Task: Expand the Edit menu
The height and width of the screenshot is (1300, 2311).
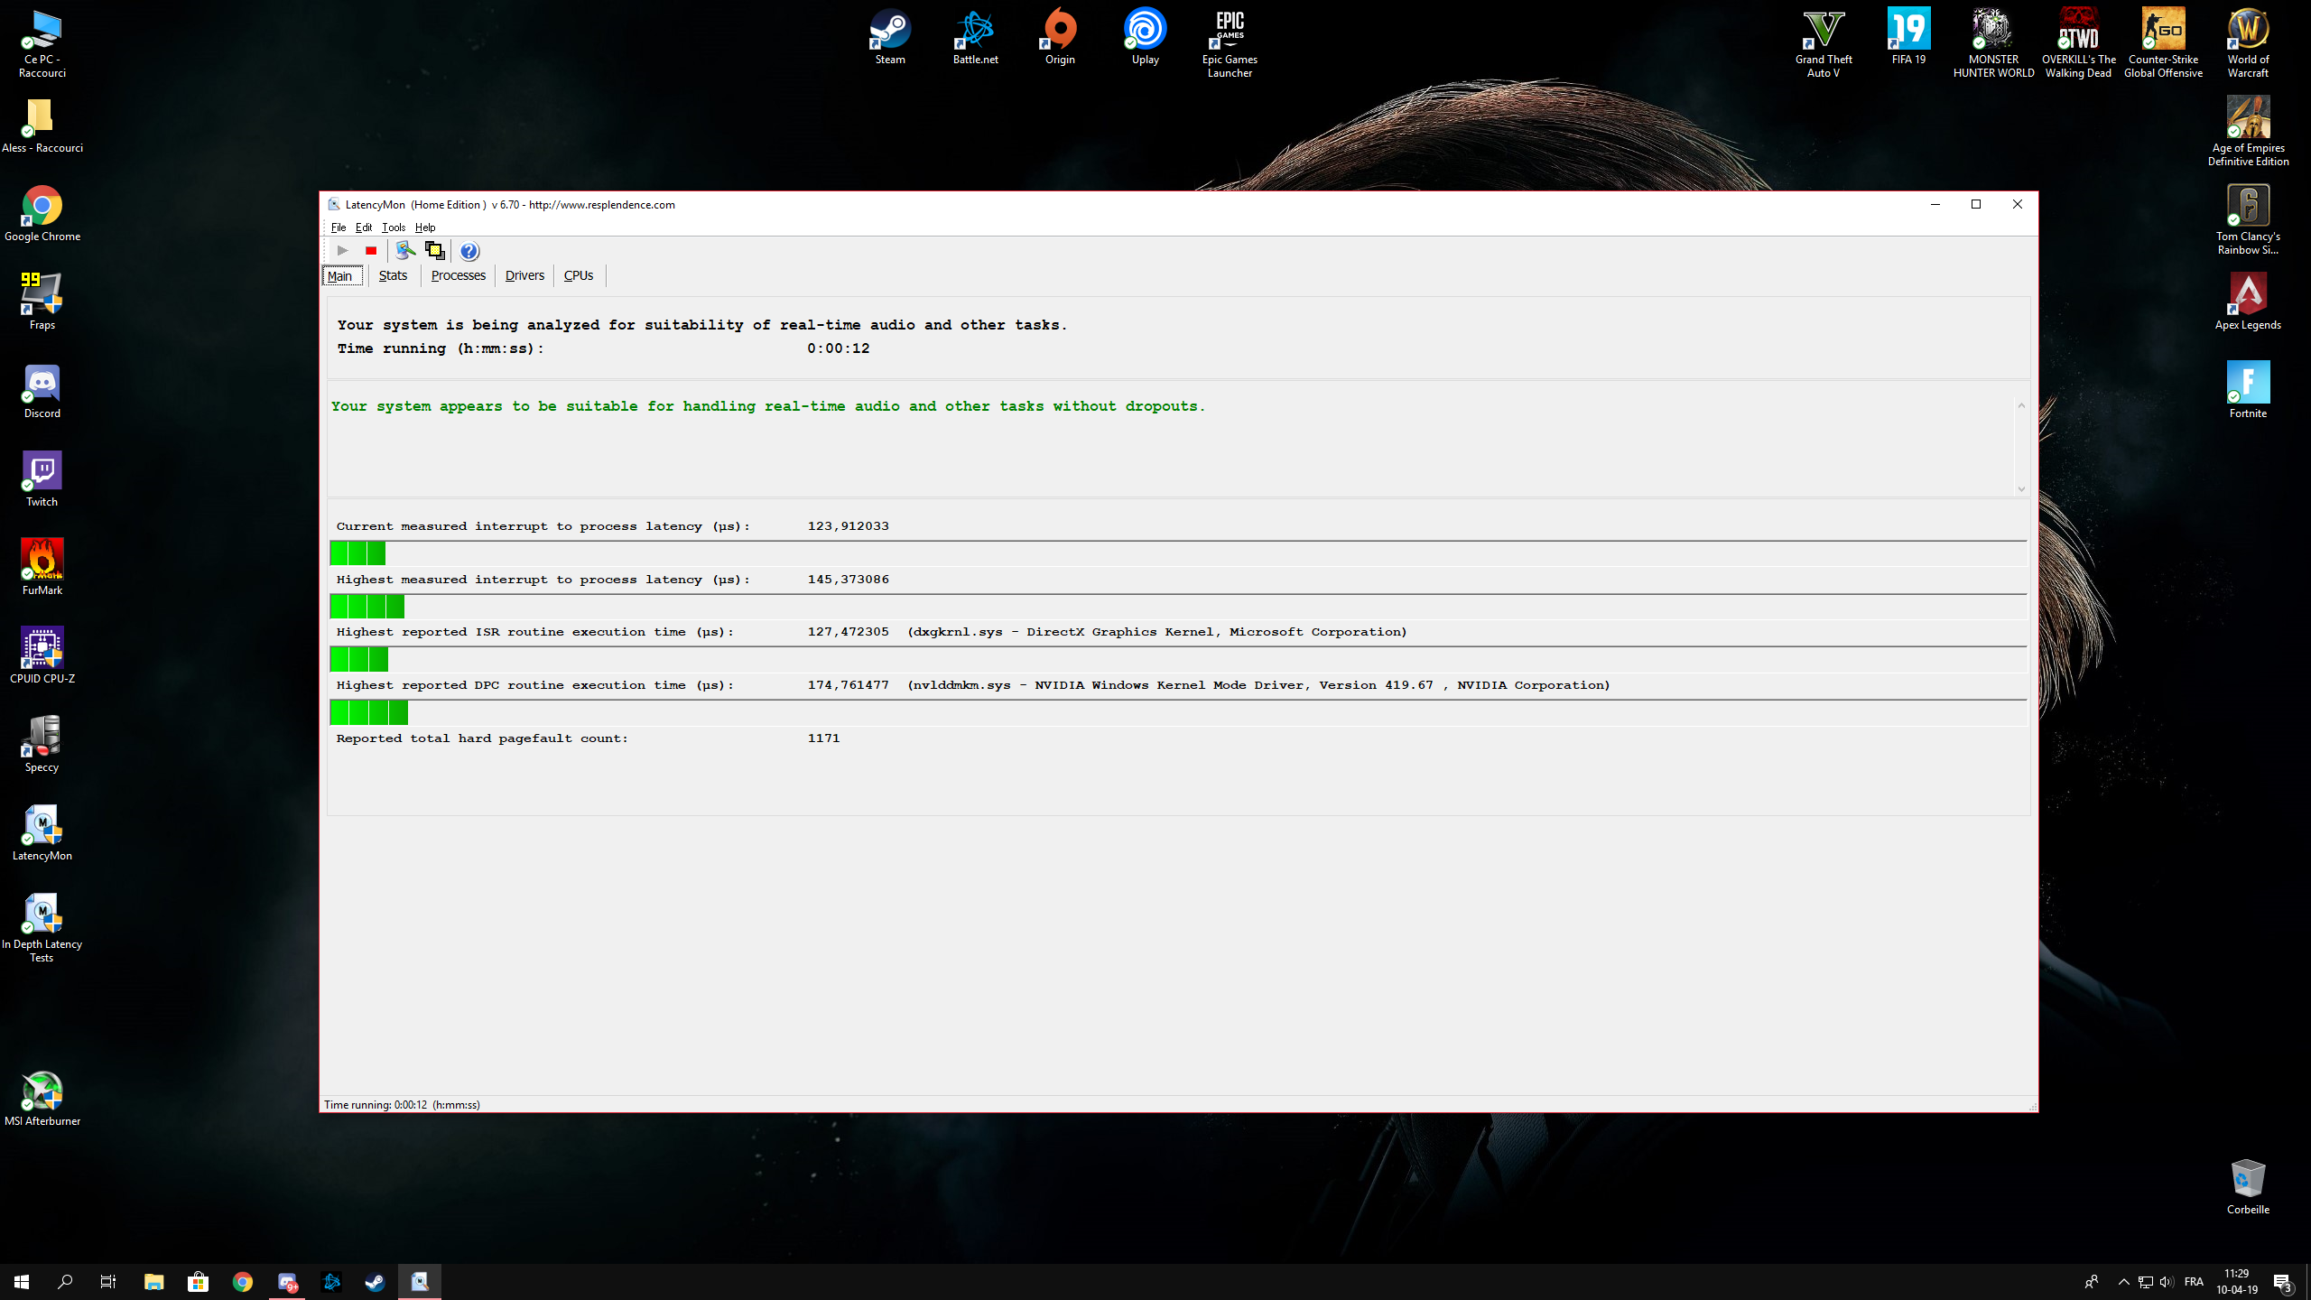Action: [x=363, y=227]
